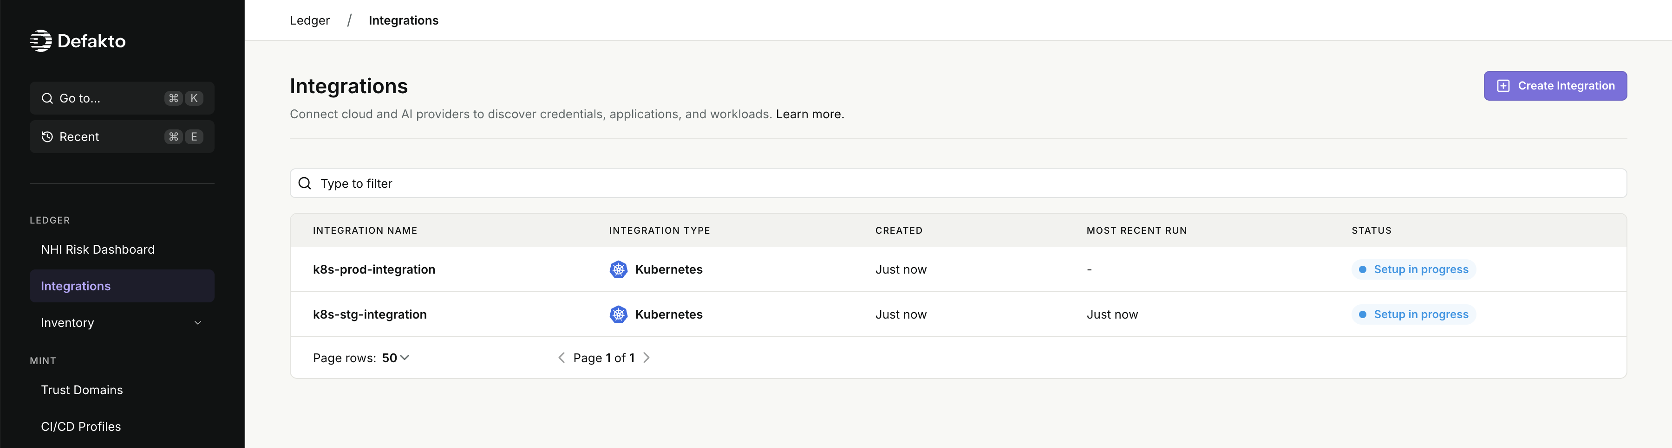This screenshot has width=1672, height=448.
Task: Click Kubernetes type text for k8s-stg-integration
Action: point(668,314)
